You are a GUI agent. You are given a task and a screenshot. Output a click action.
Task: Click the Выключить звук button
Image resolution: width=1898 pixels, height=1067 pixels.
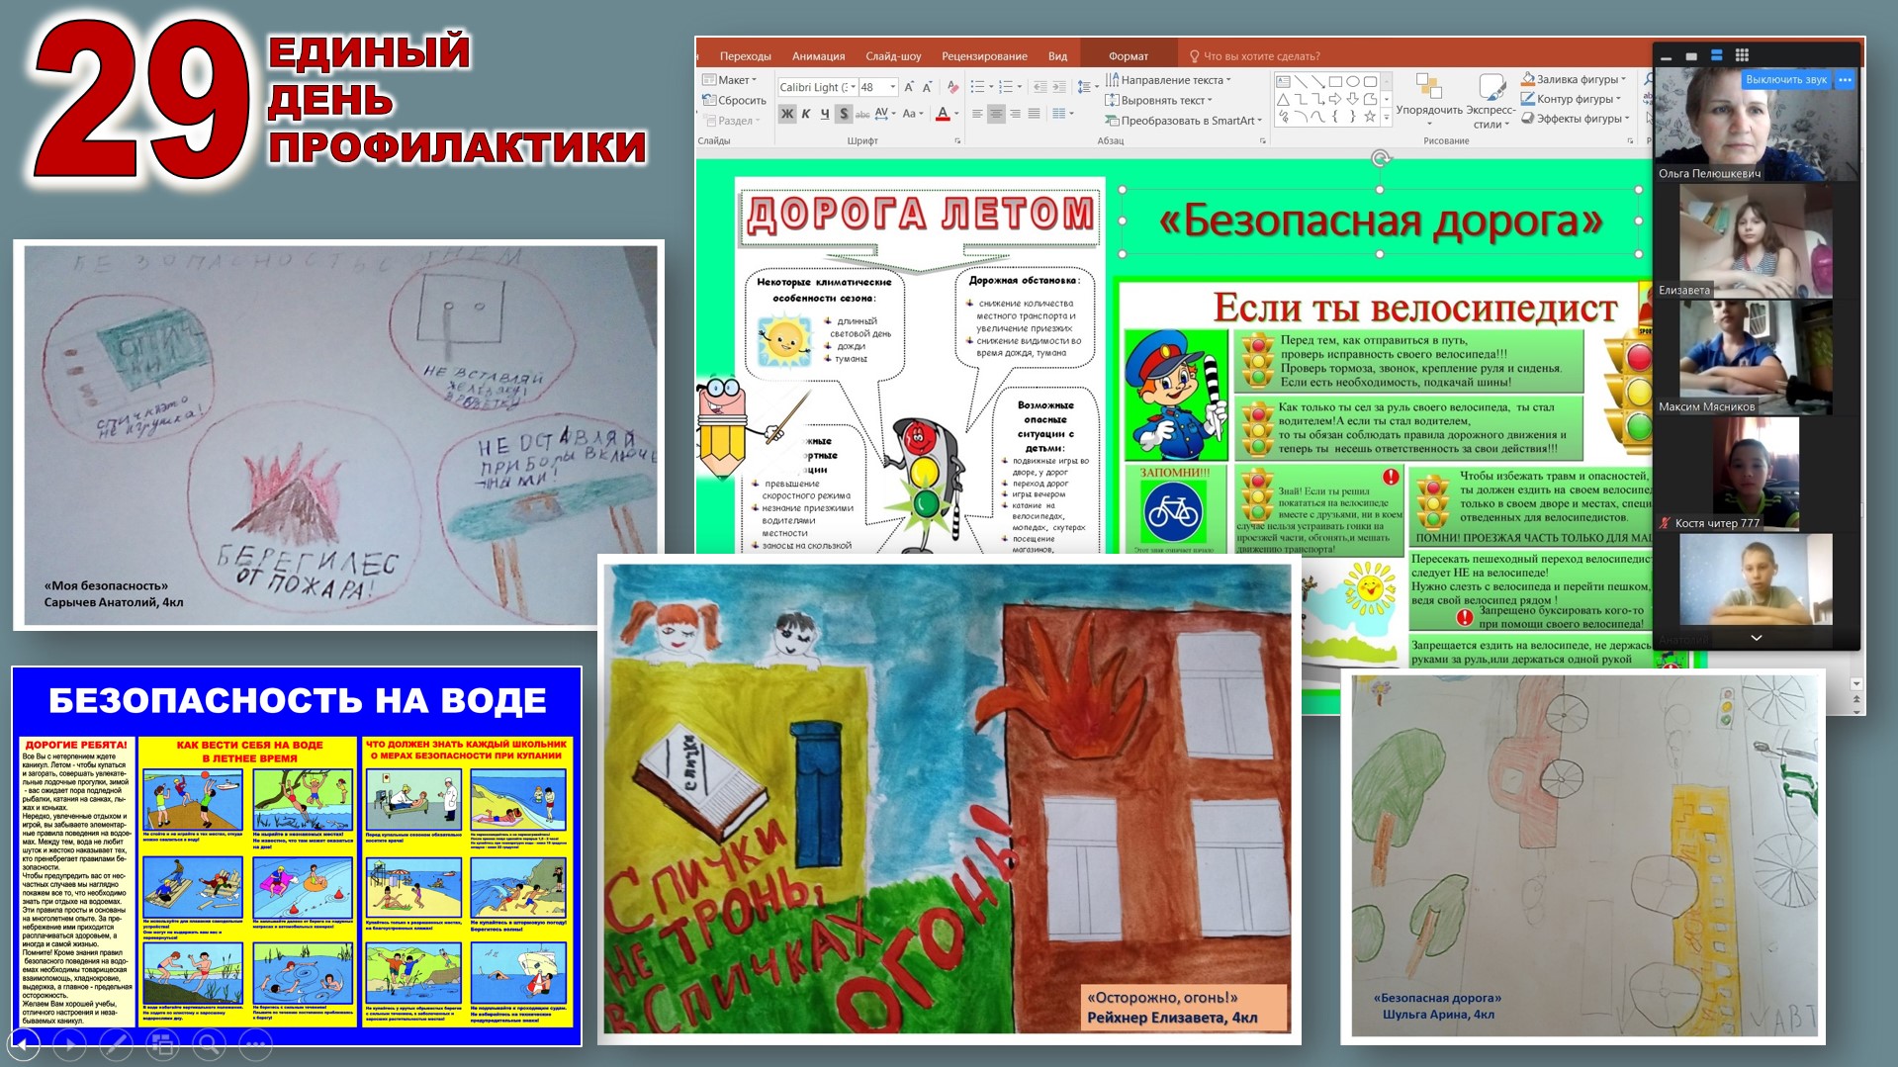tap(1785, 80)
